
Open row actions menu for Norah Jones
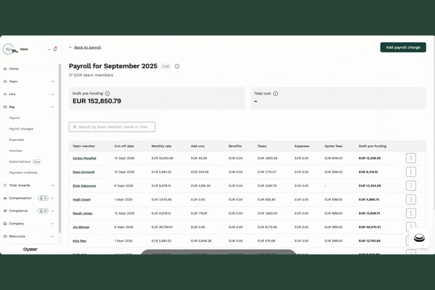click(x=411, y=213)
